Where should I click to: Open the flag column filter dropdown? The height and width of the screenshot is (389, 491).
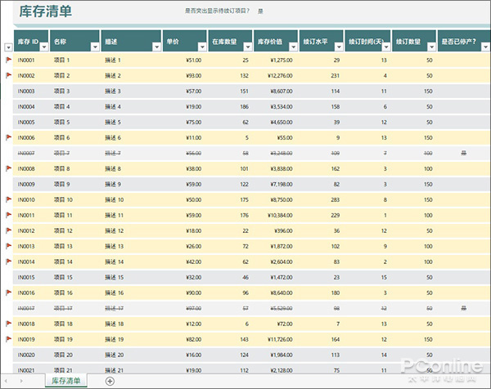[x=8, y=48]
